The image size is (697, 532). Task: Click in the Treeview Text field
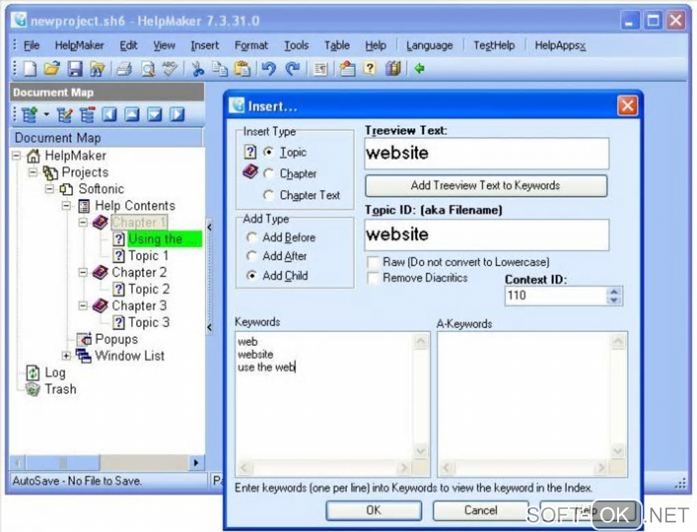tap(487, 153)
